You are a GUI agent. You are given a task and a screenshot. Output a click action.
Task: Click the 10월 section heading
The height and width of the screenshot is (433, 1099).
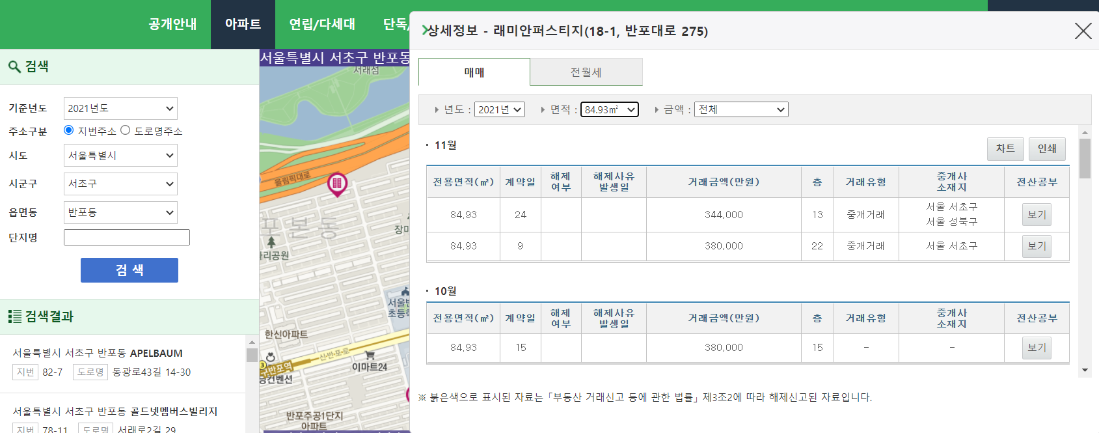coord(446,291)
